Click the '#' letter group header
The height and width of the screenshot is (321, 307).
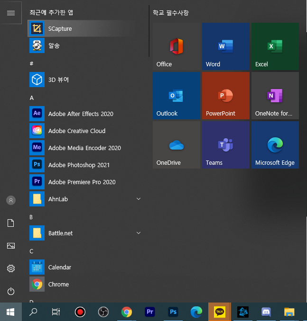[x=31, y=63]
